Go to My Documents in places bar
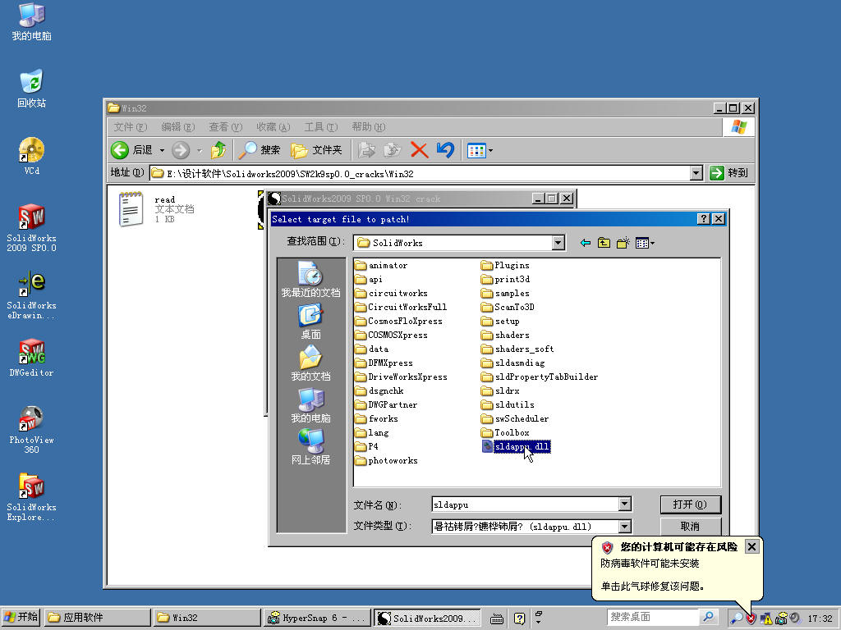This screenshot has height=630, width=841. (310, 363)
